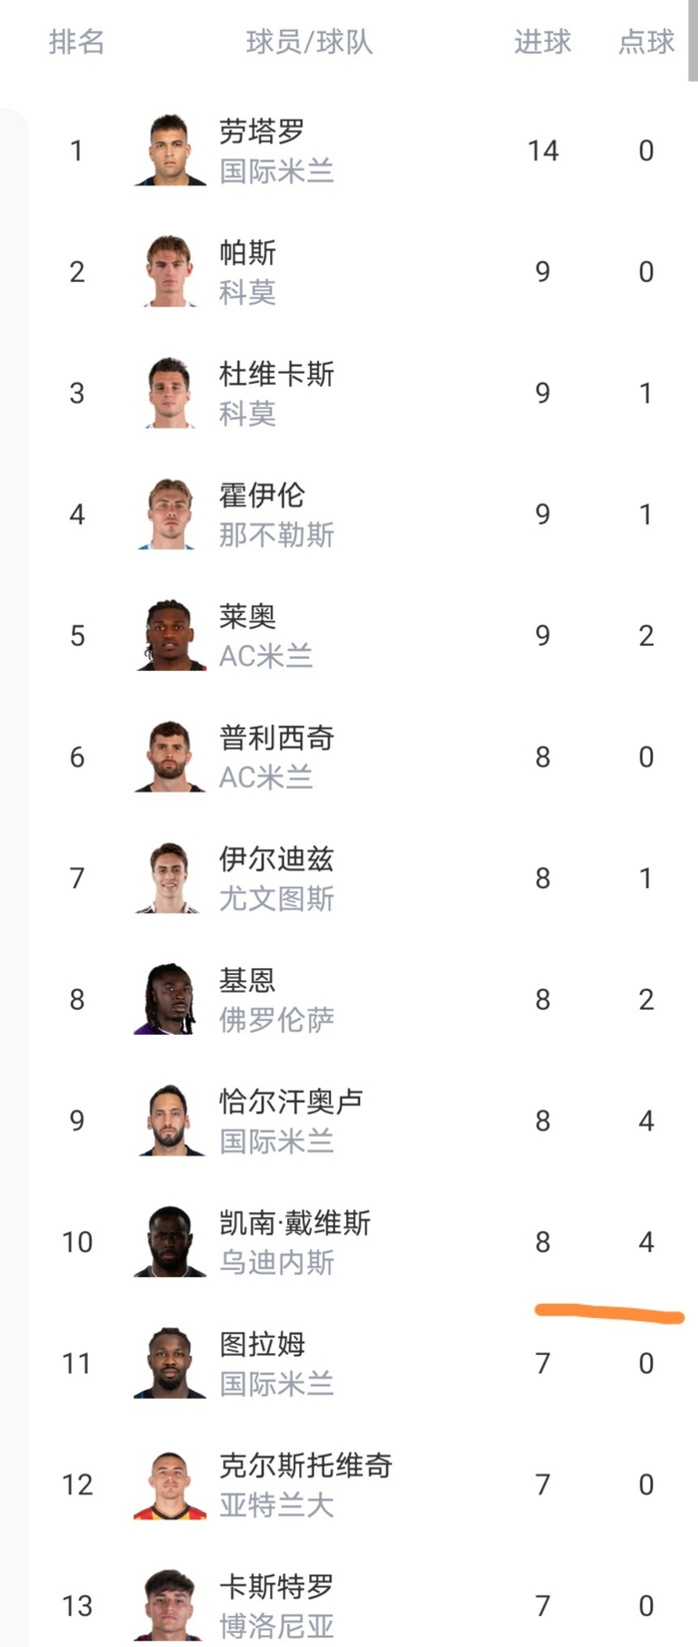Click the 普利西奇 avatar image

coord(170,757)
